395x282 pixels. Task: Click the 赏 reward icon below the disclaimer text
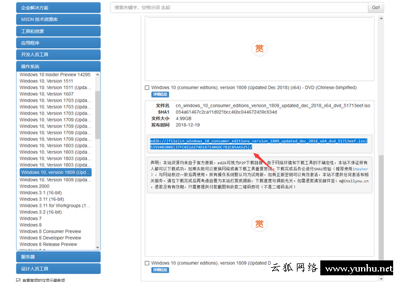[259, 224]
